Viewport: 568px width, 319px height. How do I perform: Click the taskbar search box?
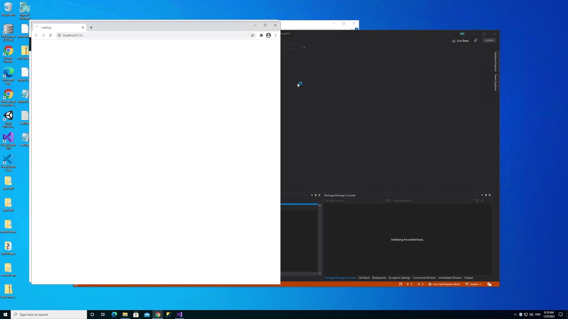[49, 315]
